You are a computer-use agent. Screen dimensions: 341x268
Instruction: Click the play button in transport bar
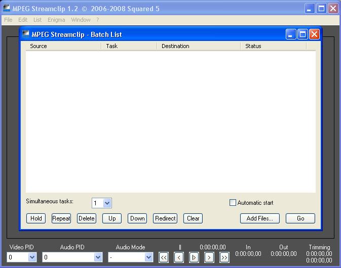click(x=194, y=257)
